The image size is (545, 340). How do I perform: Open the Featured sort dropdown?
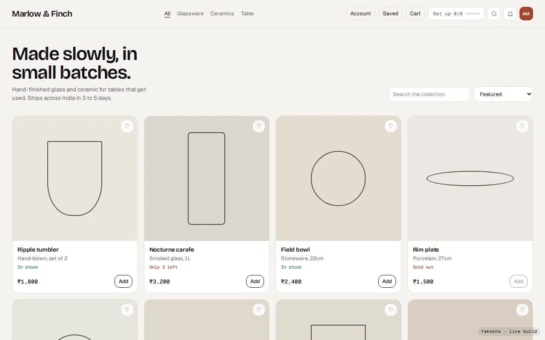click(503, 94)
